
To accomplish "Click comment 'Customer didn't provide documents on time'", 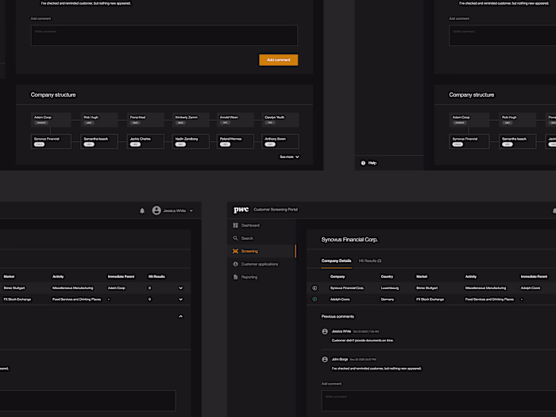I will point(362,341).
